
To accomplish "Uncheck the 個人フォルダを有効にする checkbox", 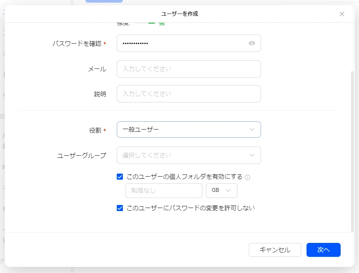I will 120,177.
